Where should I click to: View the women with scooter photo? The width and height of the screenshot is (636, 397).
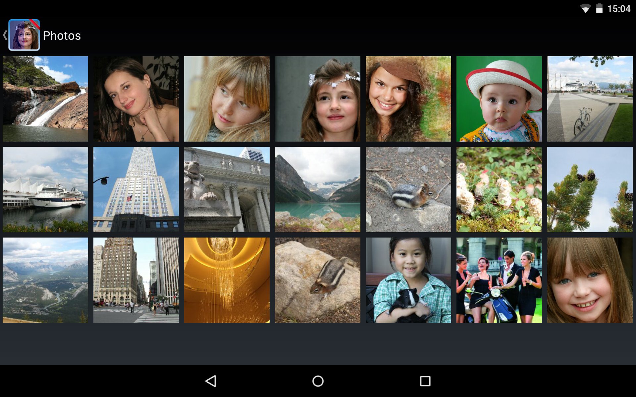coord(499,280)
